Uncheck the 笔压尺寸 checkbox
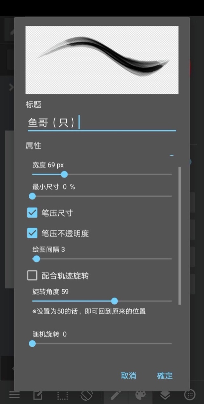 point(32,213)
